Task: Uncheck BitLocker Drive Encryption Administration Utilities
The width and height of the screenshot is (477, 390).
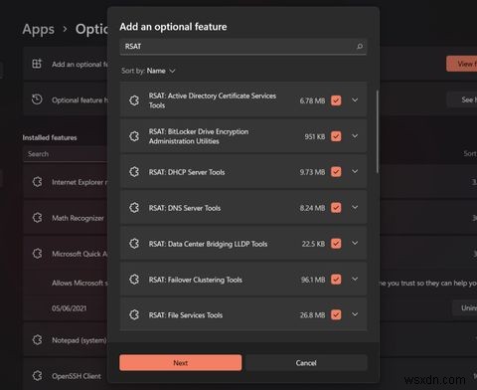Action: click(x=336, y=136)
